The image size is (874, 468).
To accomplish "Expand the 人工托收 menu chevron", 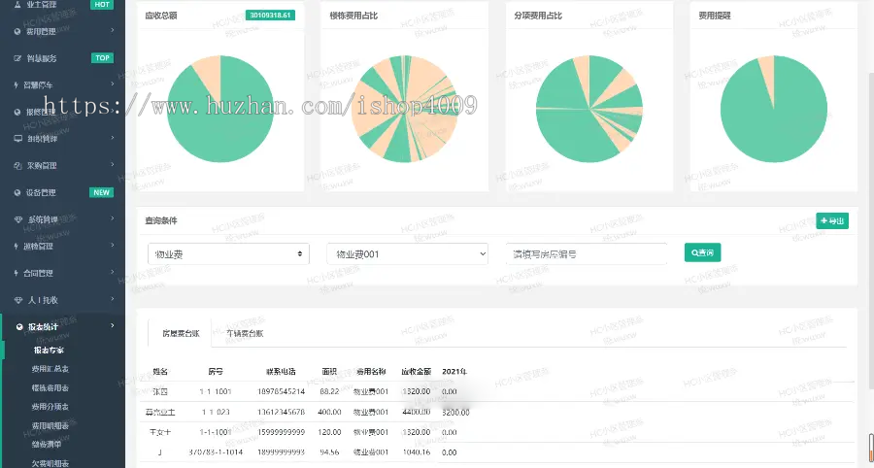I will coord(112,299).
